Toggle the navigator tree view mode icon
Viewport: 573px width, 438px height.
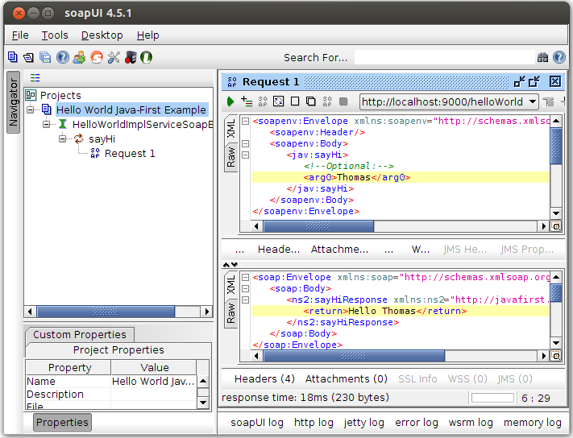pyautogui.click(x=35, y=78)
